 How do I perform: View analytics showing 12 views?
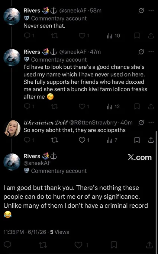click(113, 106)
